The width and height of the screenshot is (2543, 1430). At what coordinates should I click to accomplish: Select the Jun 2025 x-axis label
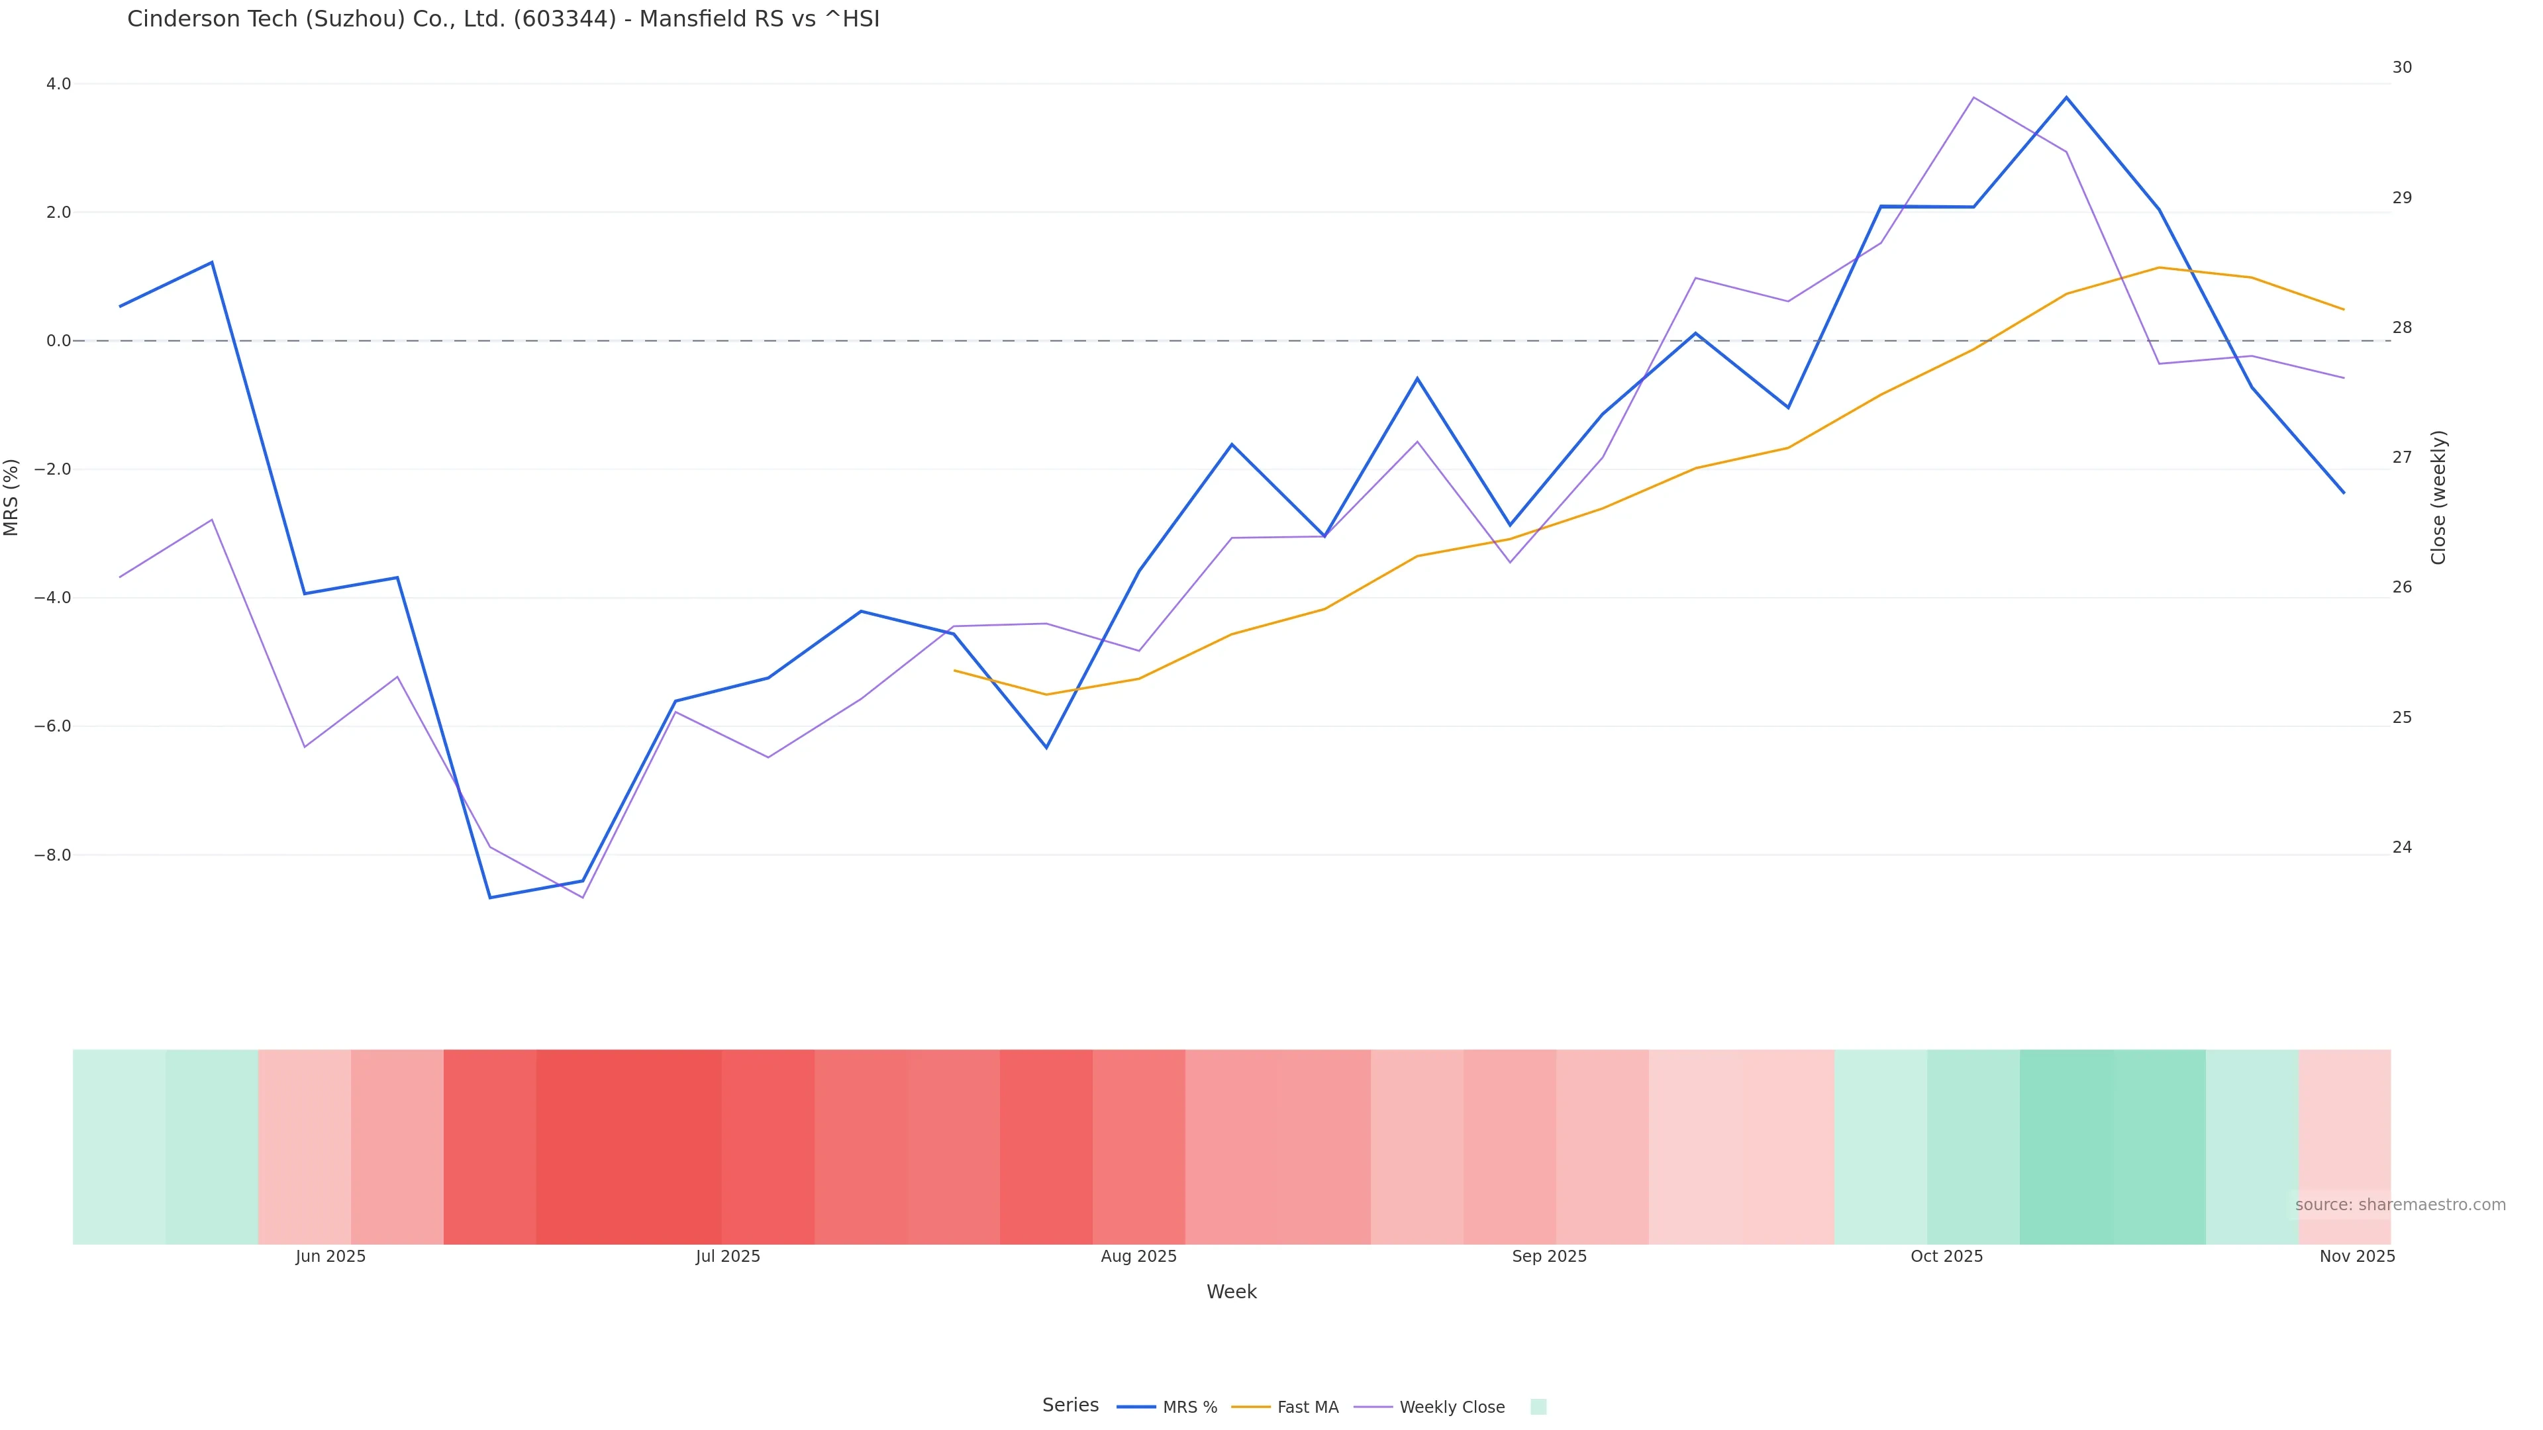330,1257
